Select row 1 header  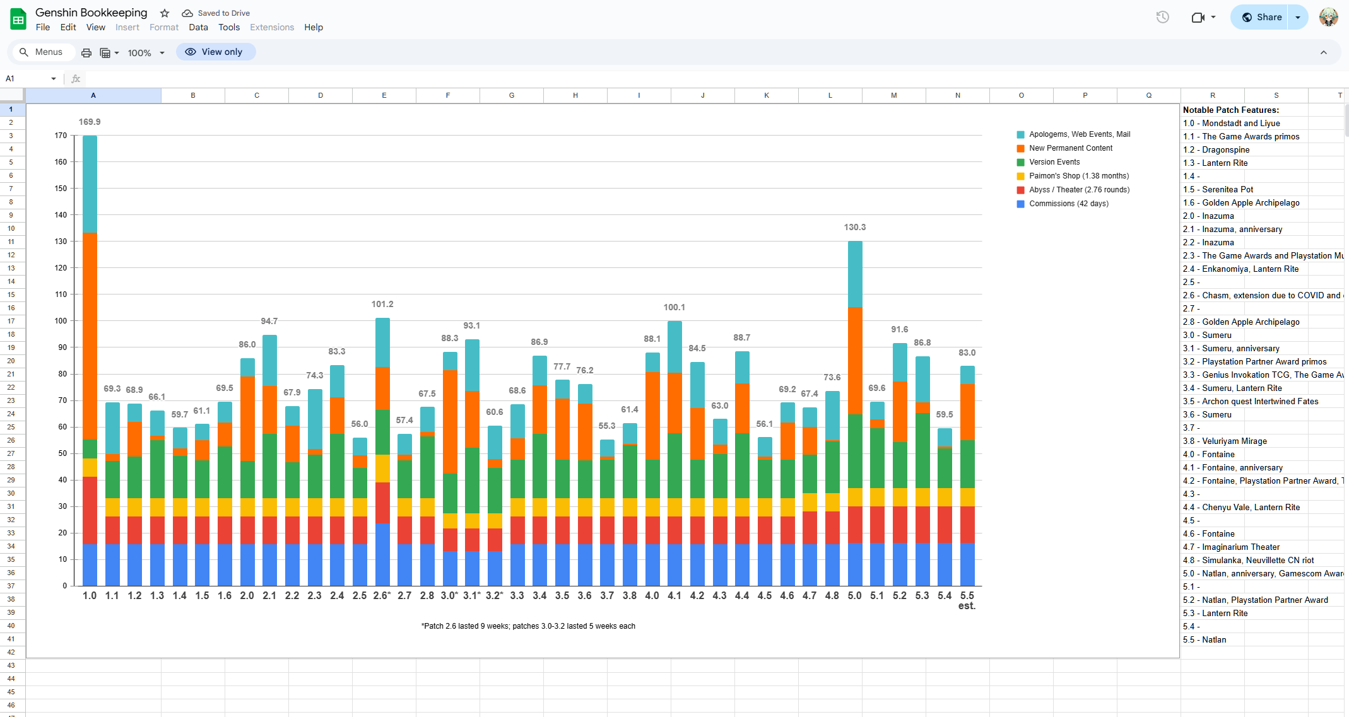(12, 109)
